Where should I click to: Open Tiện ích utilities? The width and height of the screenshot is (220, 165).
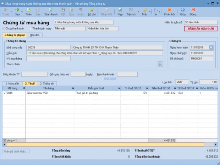131,12
